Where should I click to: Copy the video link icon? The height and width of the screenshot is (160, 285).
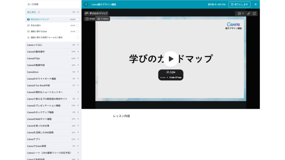[x=248, y=13]
